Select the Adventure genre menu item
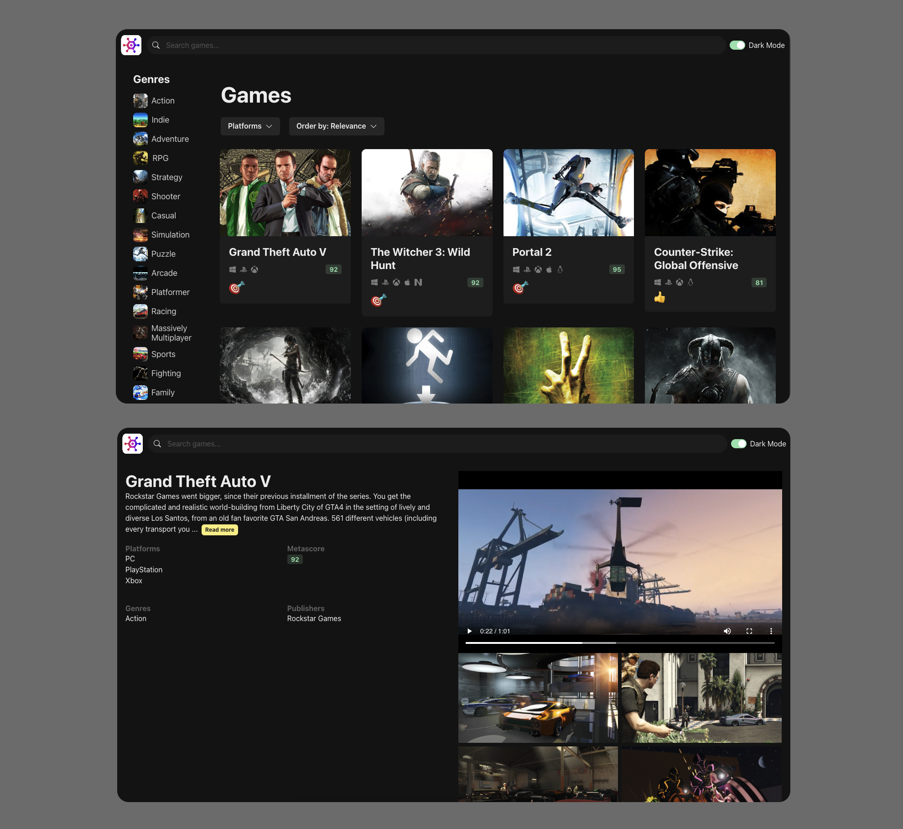The image size is (903, 829). [169, 139]
